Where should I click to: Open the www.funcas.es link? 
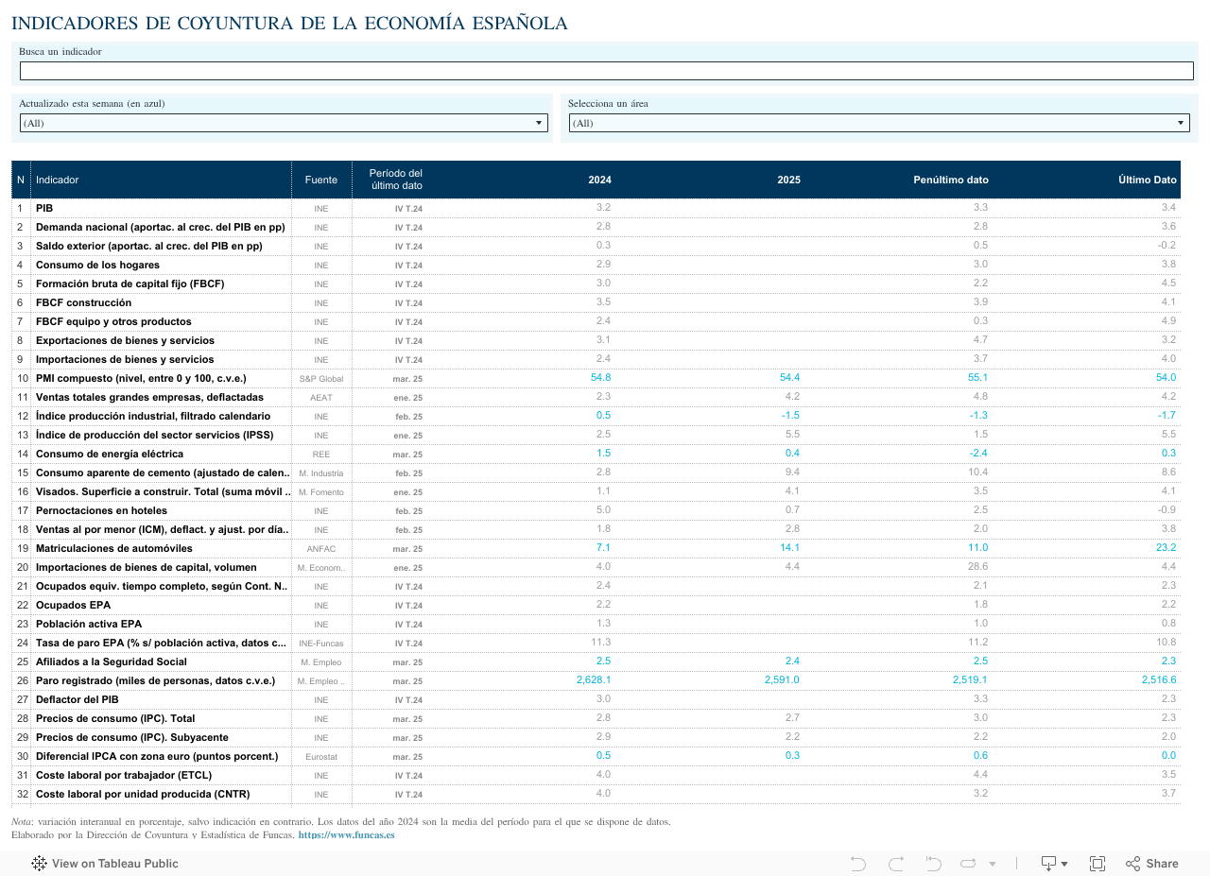tap(346, 835)
